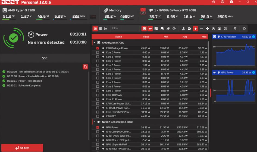
Task: Click the 'GPU Input PP Source...' row name
Action: 118,149
